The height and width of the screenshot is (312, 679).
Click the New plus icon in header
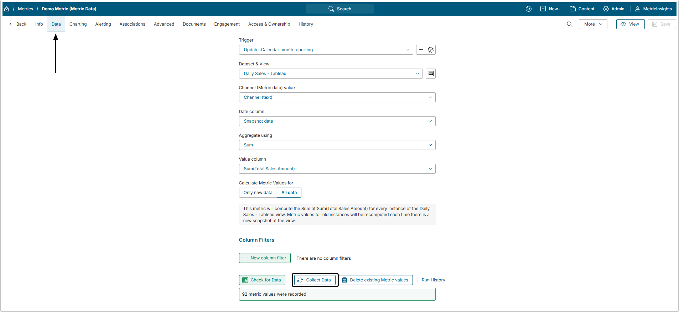543,9
